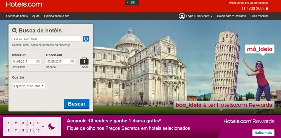Click the má_ideia speech bubble

pos(260,49)
